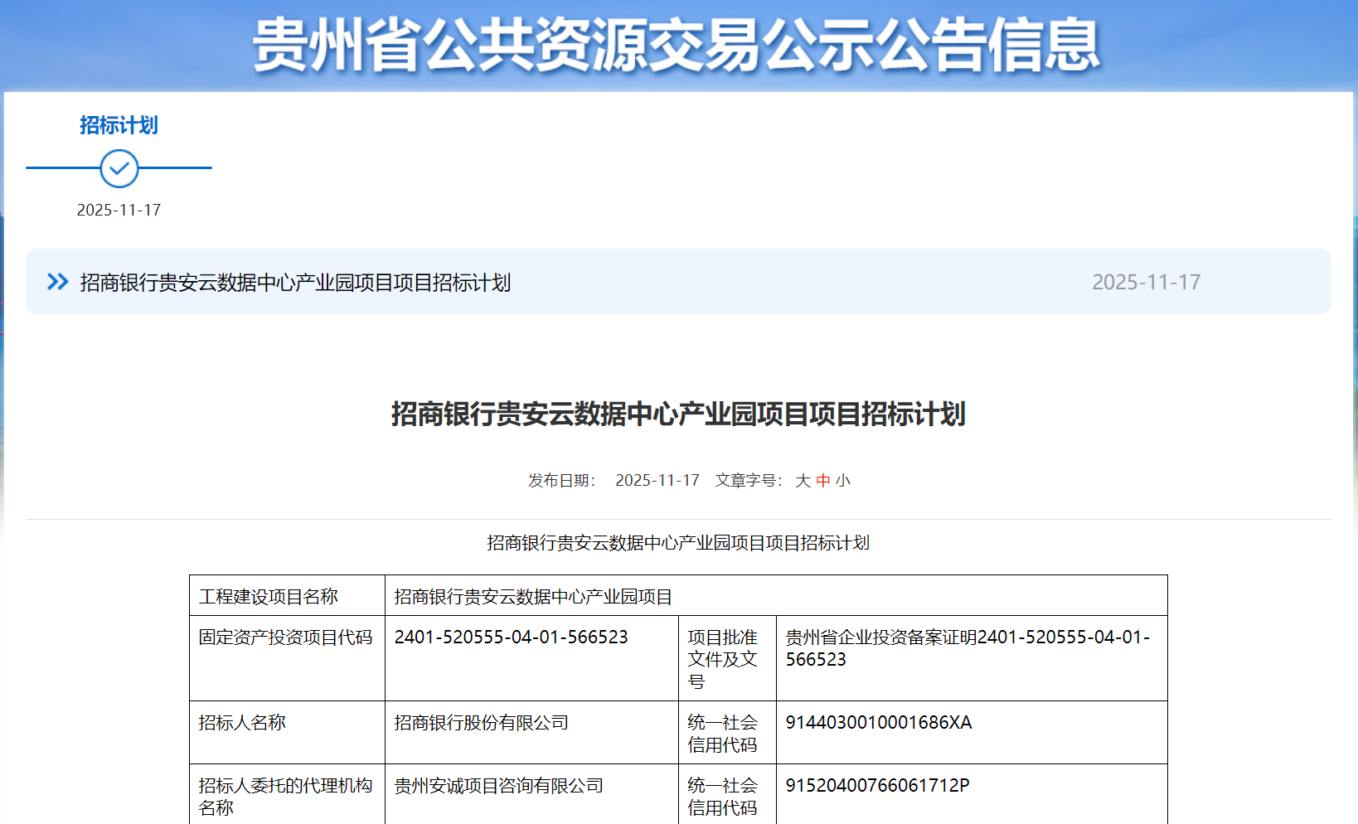
Task: Click the 招商银行股份有限公司 cell
Action: click(481, 723)
